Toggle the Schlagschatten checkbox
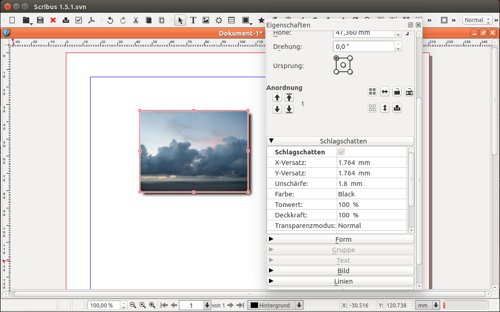This screenshot has width=500, height=312. point(341,152)
